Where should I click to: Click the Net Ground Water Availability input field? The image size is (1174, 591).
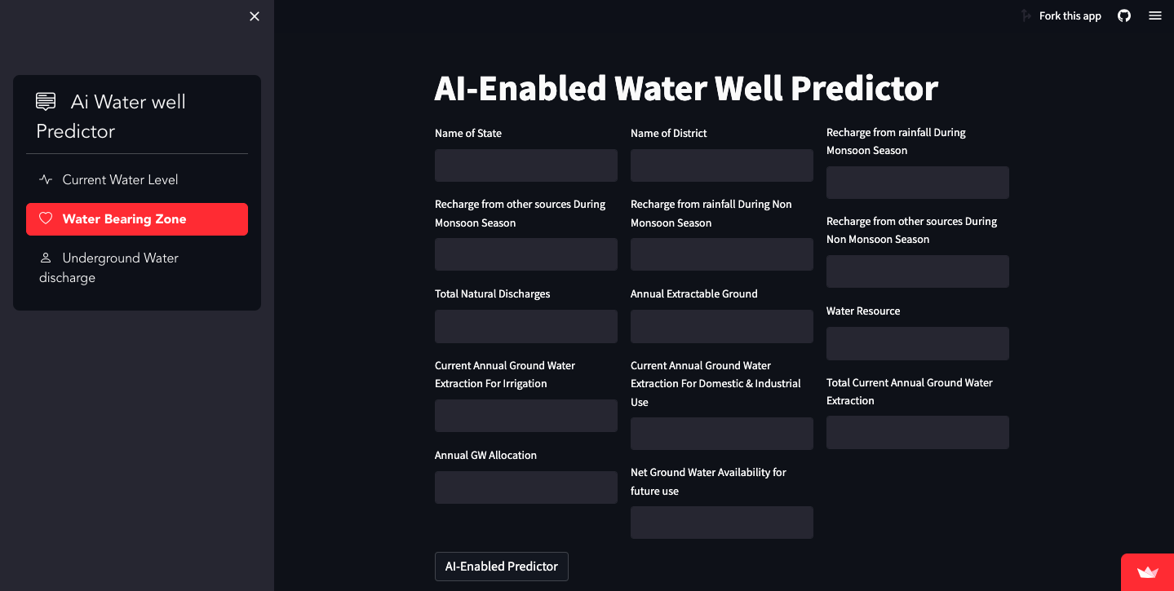[721, 522]
